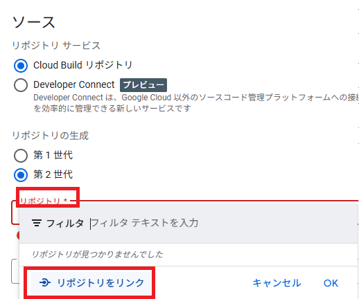Screen dimensions: 359x299
Task: Click the リポジトリの生成 section label
Action: click(x=51, y=136)
